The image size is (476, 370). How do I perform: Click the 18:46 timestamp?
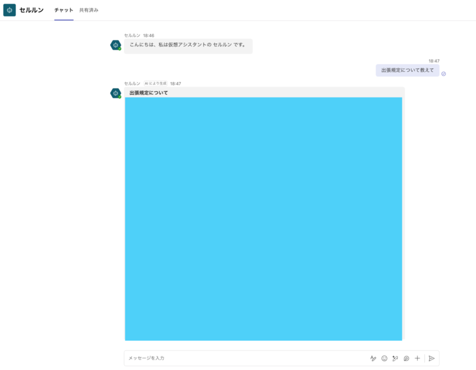[x=148, y=36]
